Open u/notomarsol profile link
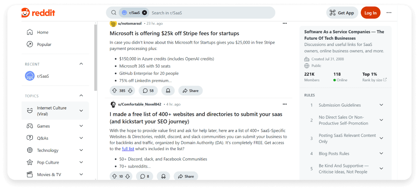The height and width of the screenshot is (190, 419). [x=130, y=24]
